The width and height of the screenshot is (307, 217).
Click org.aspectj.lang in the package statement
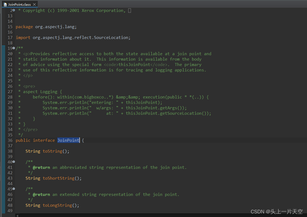55,27
